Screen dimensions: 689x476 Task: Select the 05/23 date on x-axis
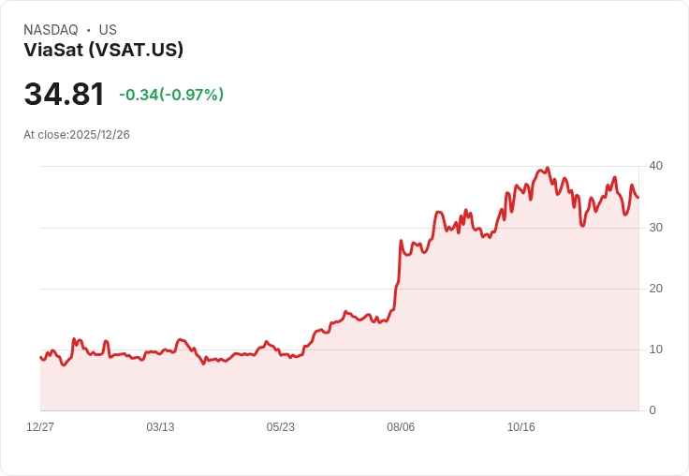tap(280, 427)
